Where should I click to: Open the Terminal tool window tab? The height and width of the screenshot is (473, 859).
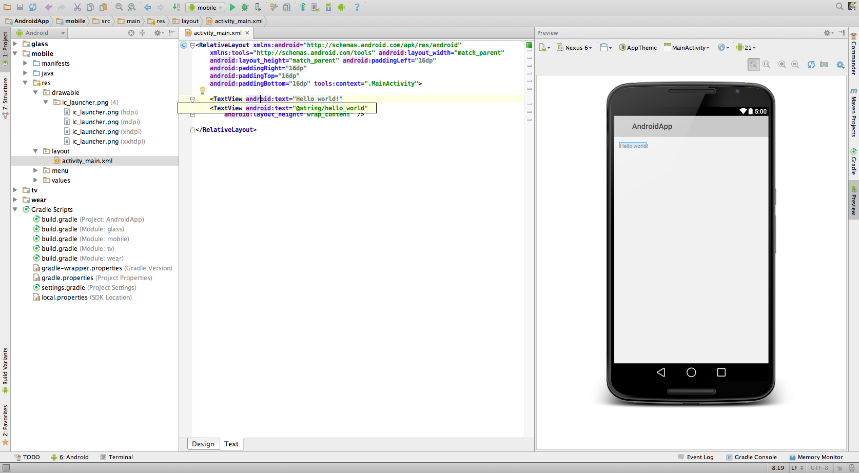117,457
